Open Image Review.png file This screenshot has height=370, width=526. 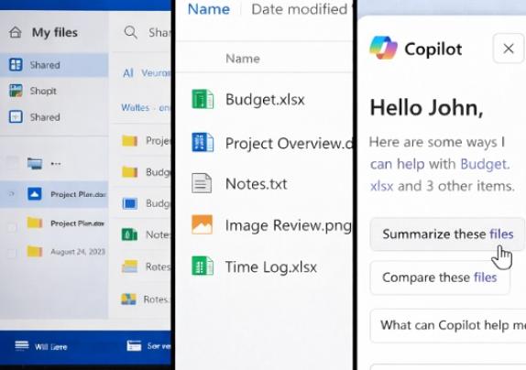289,225
